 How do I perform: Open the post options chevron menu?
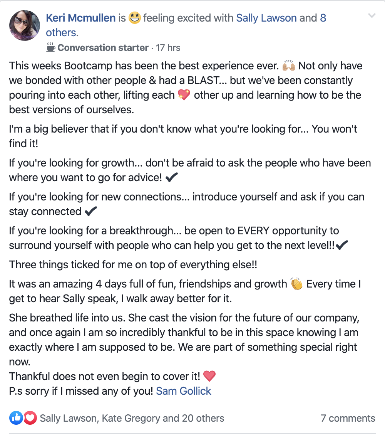click(x=372, y=16)
